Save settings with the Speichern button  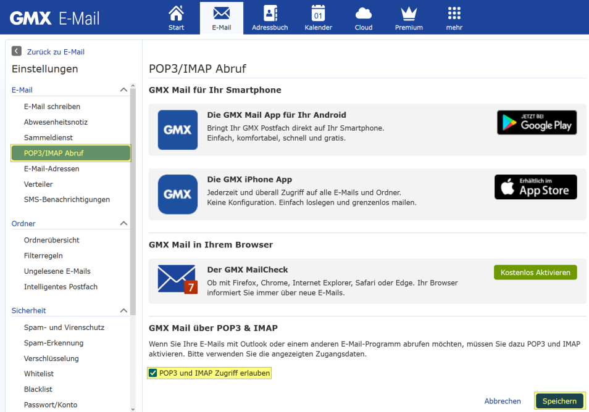[559, 400]
